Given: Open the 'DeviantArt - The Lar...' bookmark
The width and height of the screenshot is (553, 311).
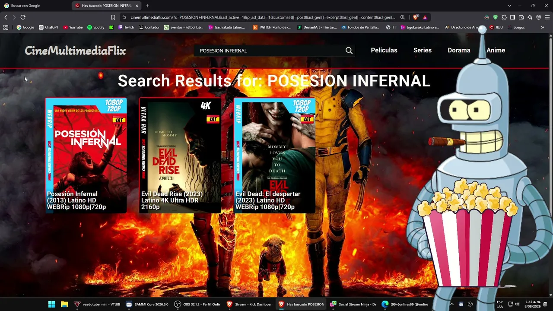Looking at the screenshot, I should 317,27.
